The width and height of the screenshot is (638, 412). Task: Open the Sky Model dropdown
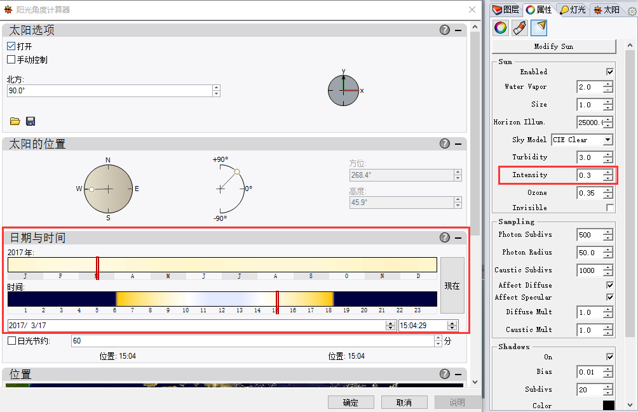[x=608, y=140]
